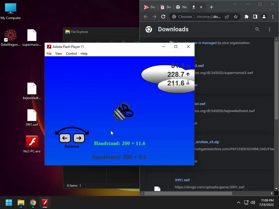Minimize the Adobe Flash Player window

(x=163, y=47)
